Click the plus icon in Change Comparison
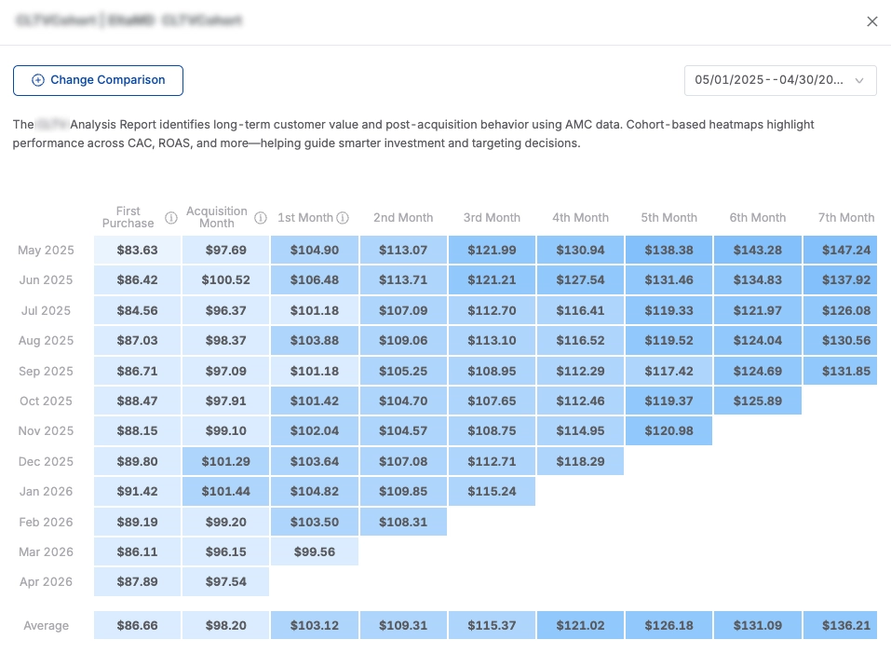This screenshot has height=653, width=891. click(x=38, y=80)
